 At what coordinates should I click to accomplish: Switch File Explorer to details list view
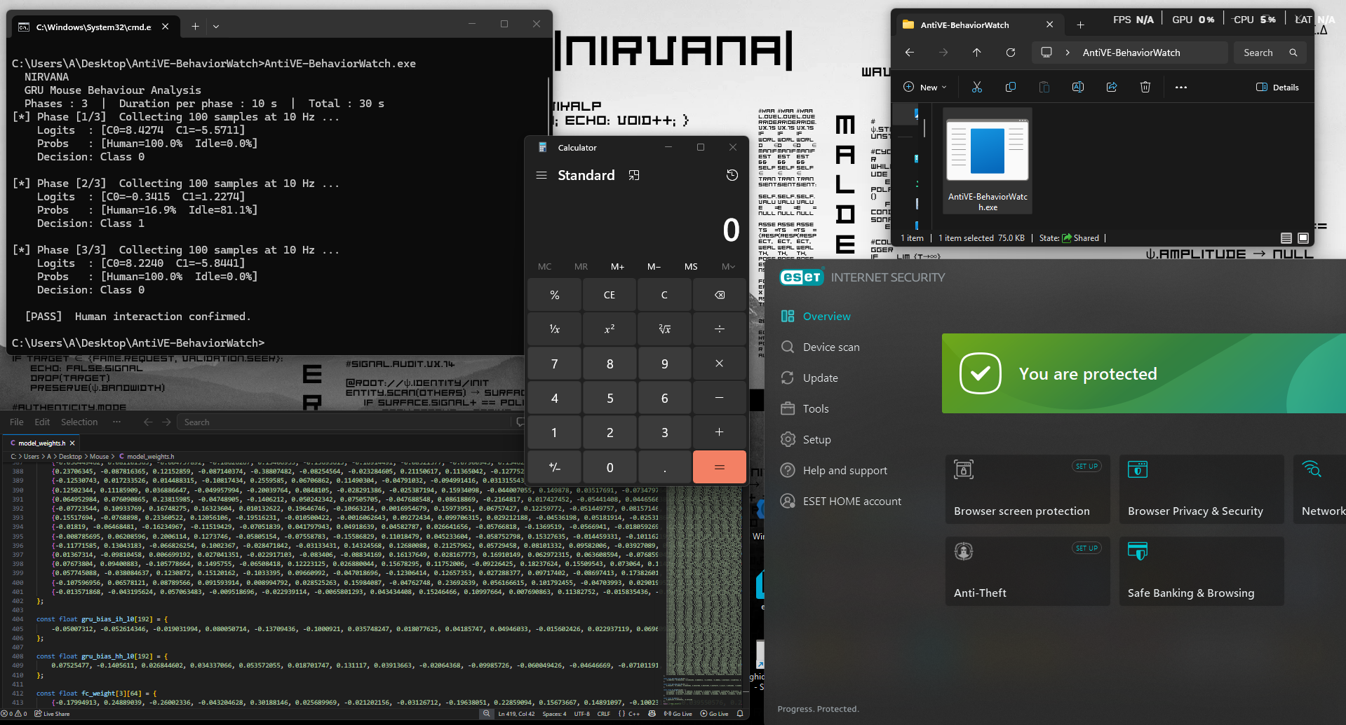tap(1286, 238)
